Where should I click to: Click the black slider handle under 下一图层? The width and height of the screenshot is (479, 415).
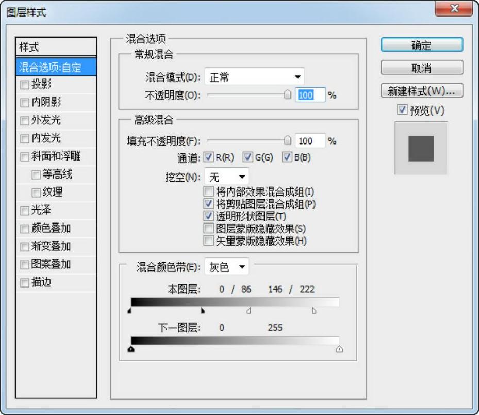coord(131,349)
